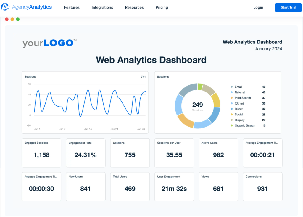Image resolution: width=303 pixels, height=217 pixels.
Task: Select the Direct legend color swatch
Action: 231,109
